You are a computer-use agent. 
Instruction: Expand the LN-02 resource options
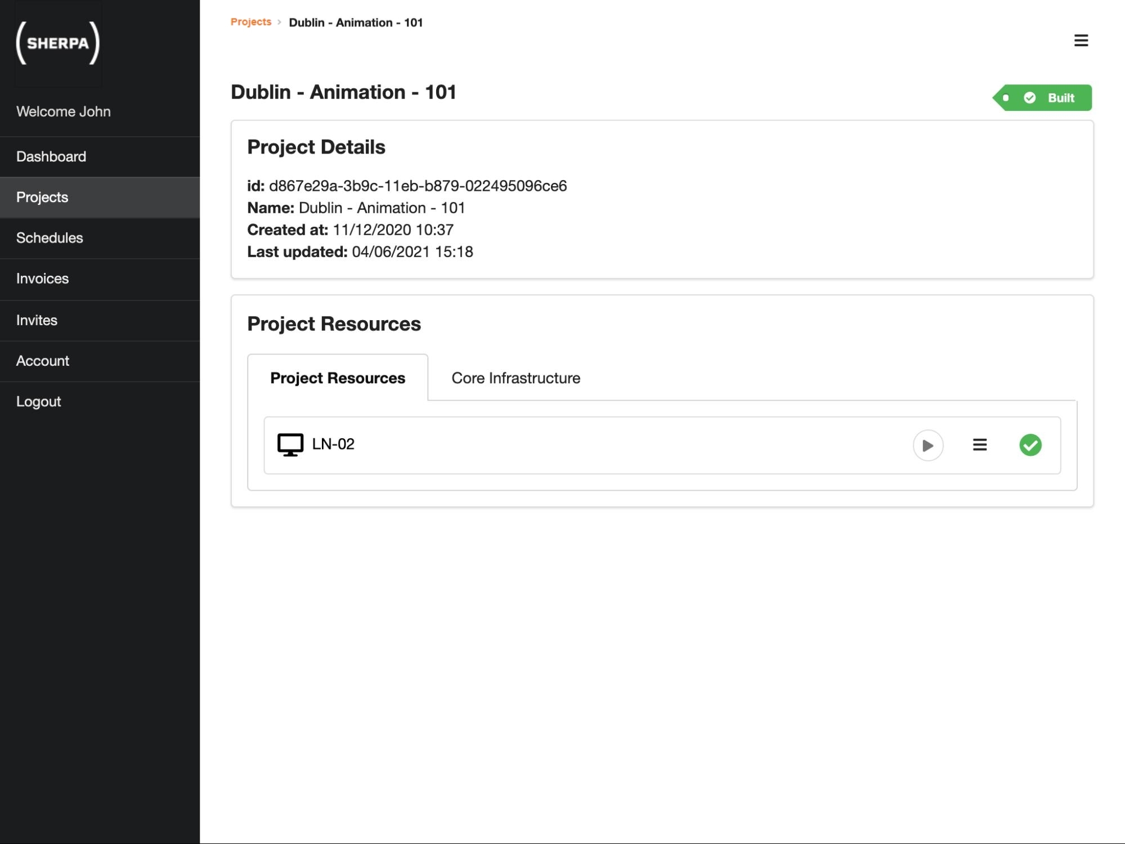point(979,445)
